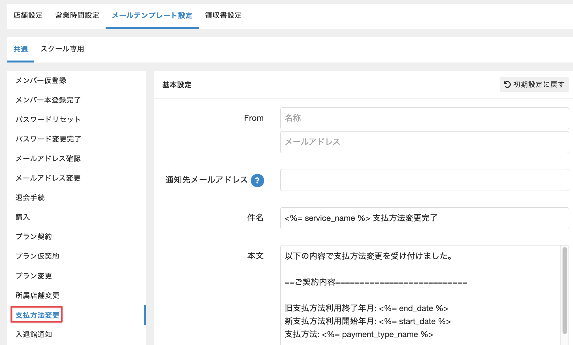Click the From メールアドレス input field
Screen dimensions: 573x345
point(424,142)
